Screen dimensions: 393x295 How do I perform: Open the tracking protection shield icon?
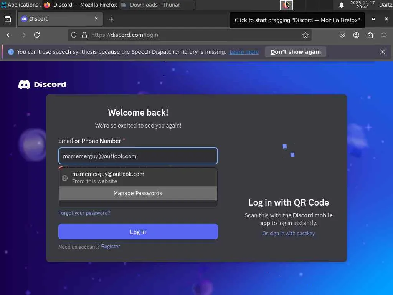point(73,35)
